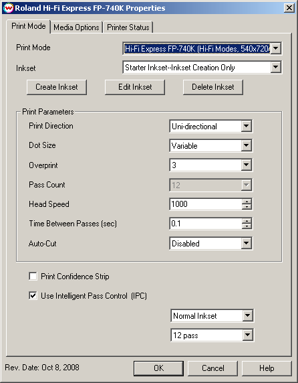Increase Time Between Passes with up arrow
Viewport: 298px width, 383px height.
[x=247, y=221]
